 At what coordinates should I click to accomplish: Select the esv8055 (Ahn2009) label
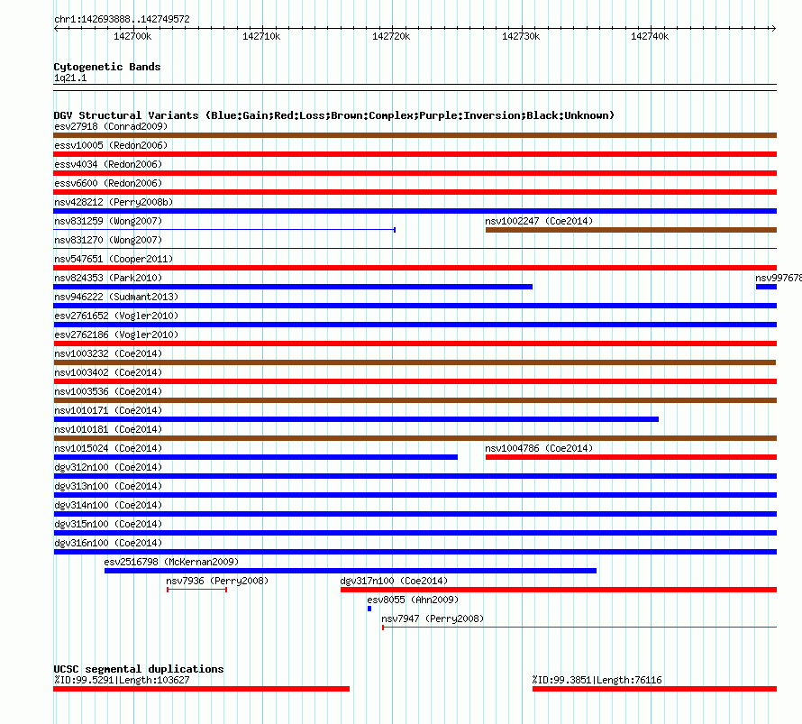413,600
